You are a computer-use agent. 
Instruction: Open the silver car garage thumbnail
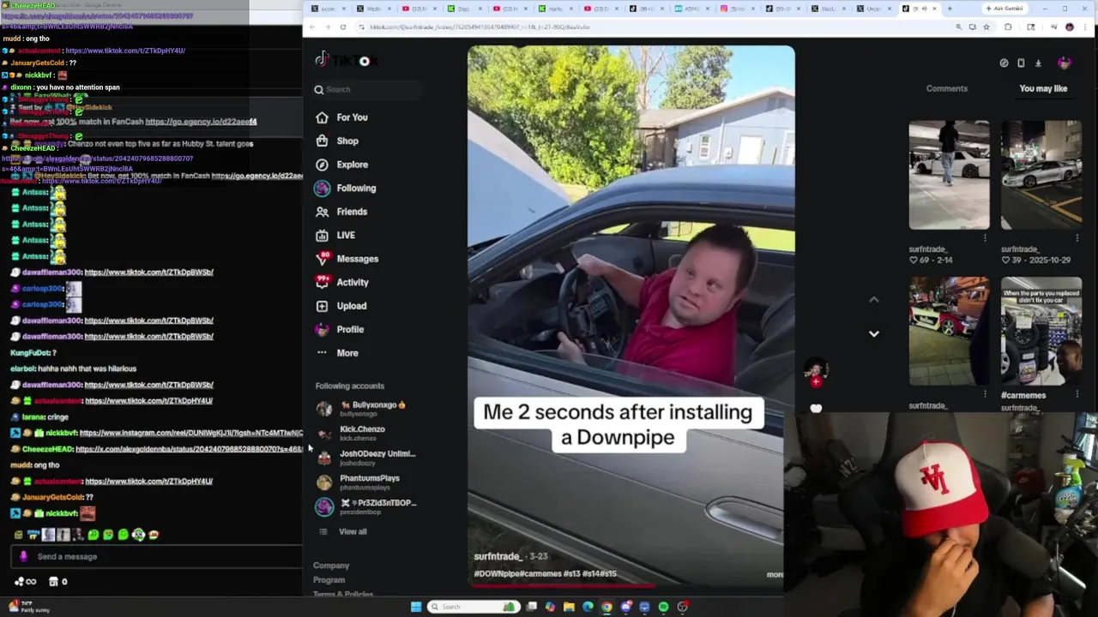click(1041, 175)
